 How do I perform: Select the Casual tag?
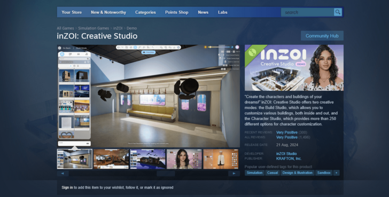pos(273,173)
